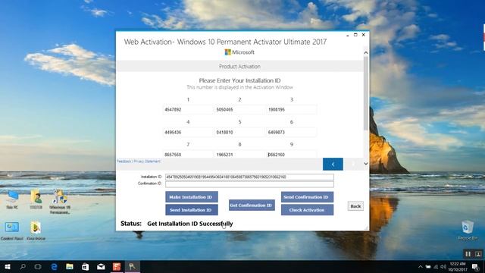Click installation ID box 4 containing 4495436
Image resolution: width=485 pixels, height=273 pixels.
[187, 132]
